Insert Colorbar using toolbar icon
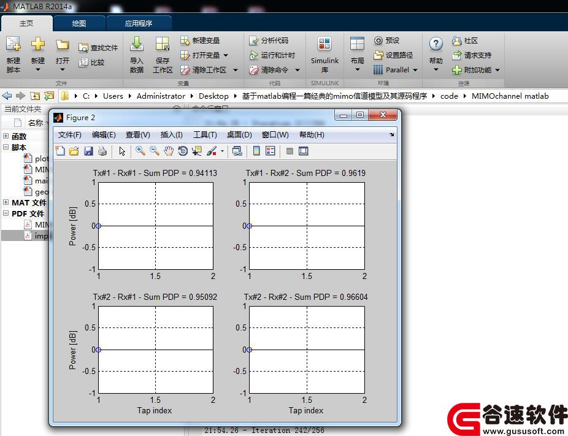The height and width of the screenshot is (436, 568). point(256,151)
